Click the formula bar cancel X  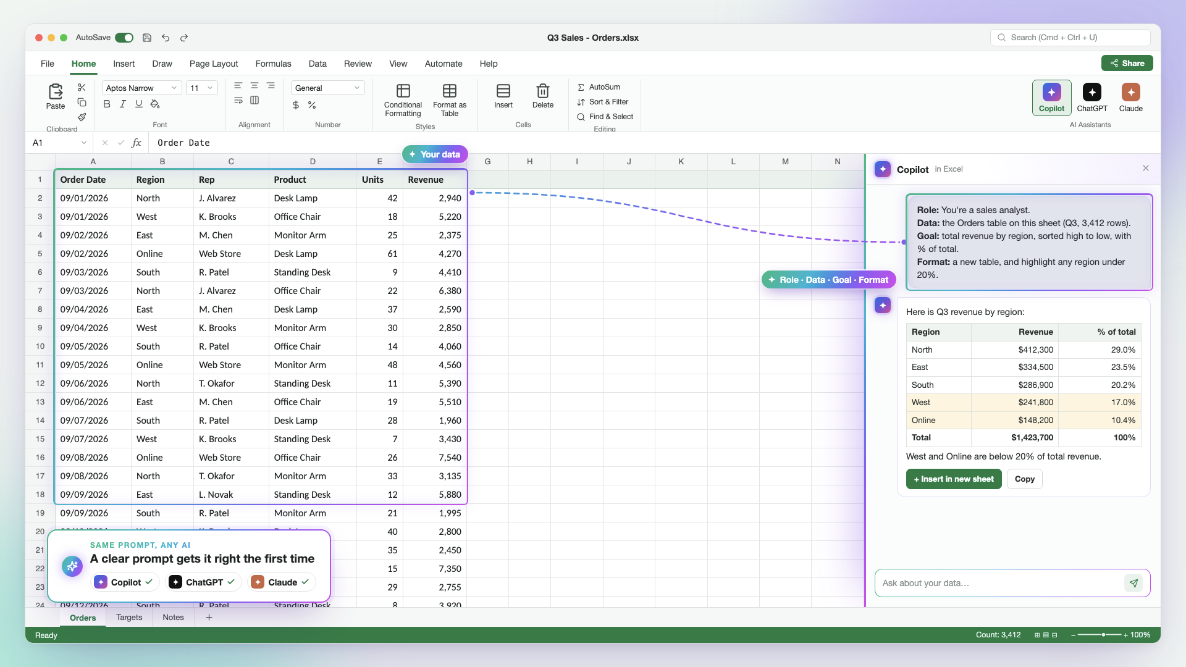tap(105, 143)
